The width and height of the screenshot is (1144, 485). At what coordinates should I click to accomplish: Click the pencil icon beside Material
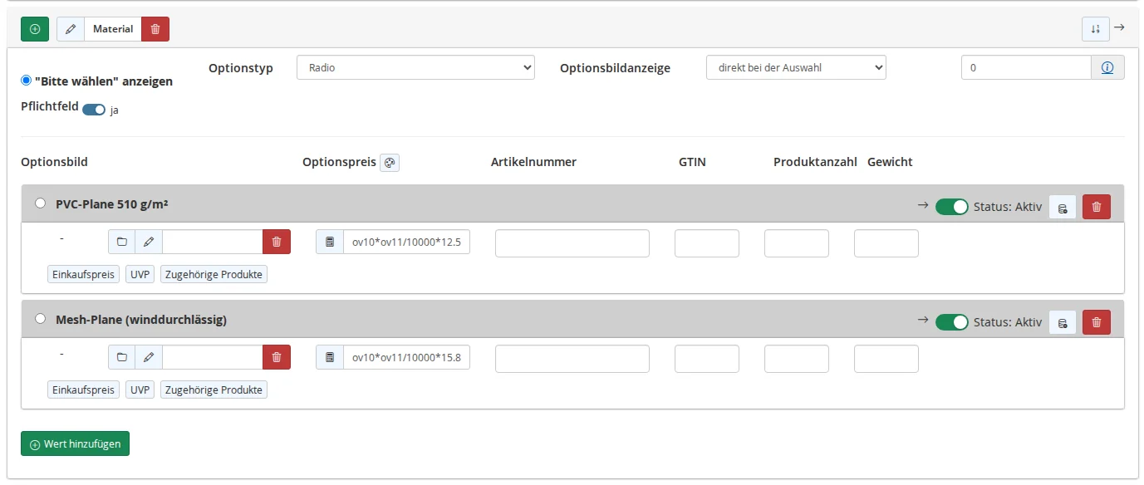point(71,29)
